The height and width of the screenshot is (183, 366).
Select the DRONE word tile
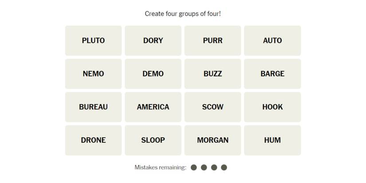[93, 140]
